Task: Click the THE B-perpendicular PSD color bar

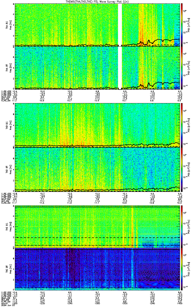Action: (182, 226)
